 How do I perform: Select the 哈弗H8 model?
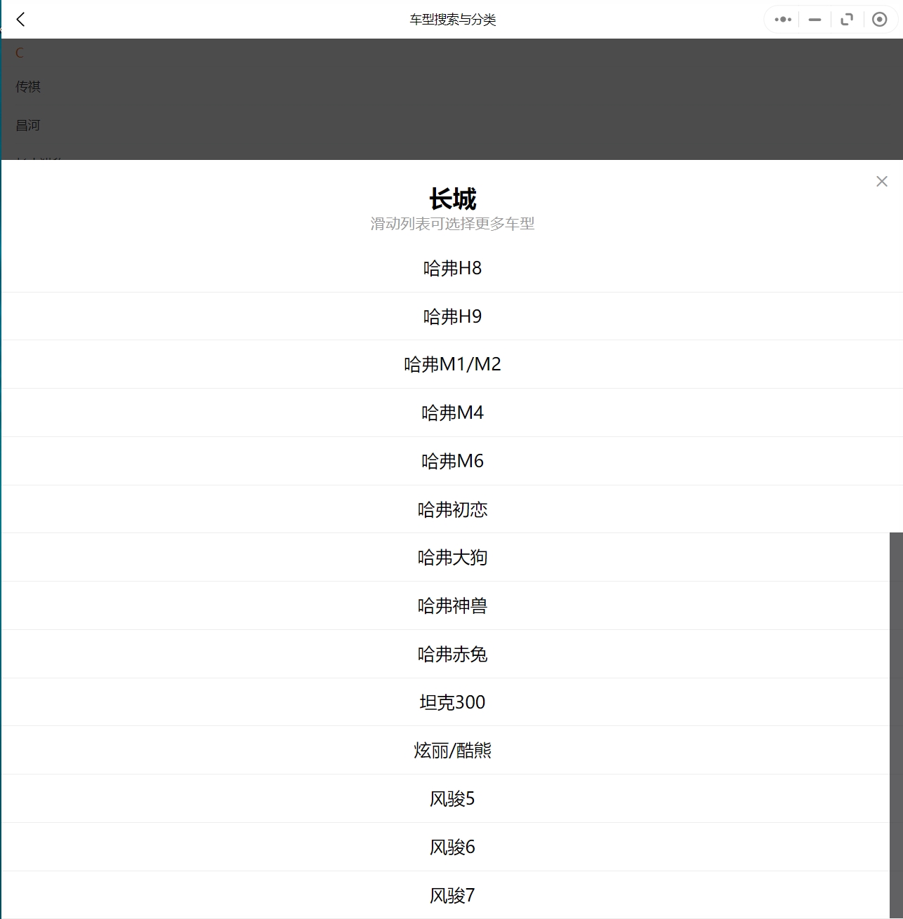(x=452, y=268)
